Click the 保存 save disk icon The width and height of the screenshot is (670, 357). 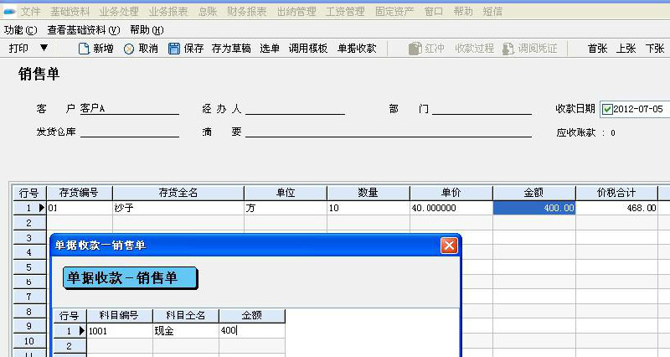click(x=174, y=49)
